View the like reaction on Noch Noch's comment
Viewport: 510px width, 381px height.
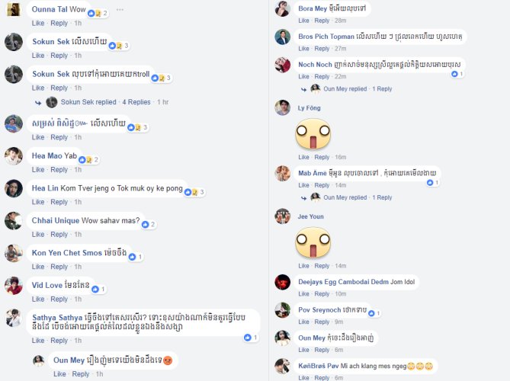point(457,74)
